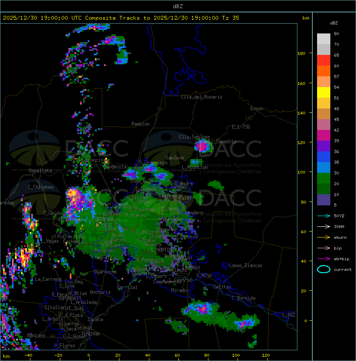Image resolution: width=356 pixels, height=361 pixels.
Task: Click the 'Potrerillos' map label
Action: pyautogui.click(x=71, y=237)
